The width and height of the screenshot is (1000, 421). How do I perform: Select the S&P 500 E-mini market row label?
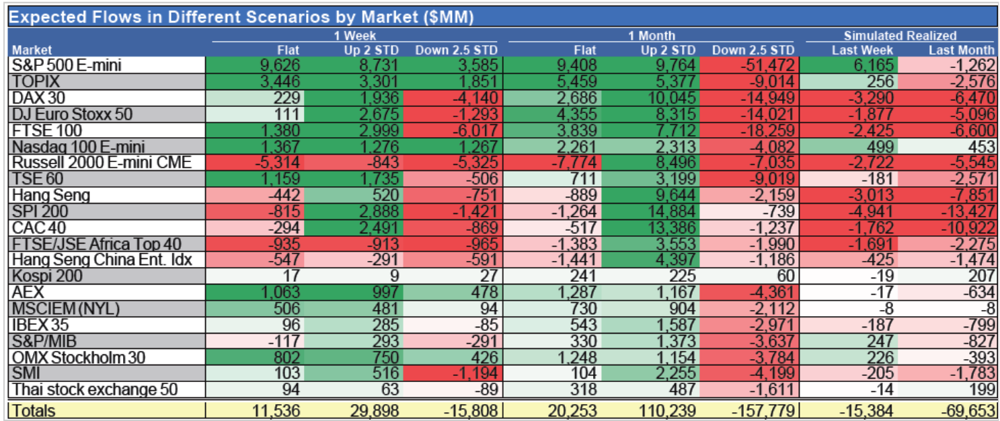(65, 65)
